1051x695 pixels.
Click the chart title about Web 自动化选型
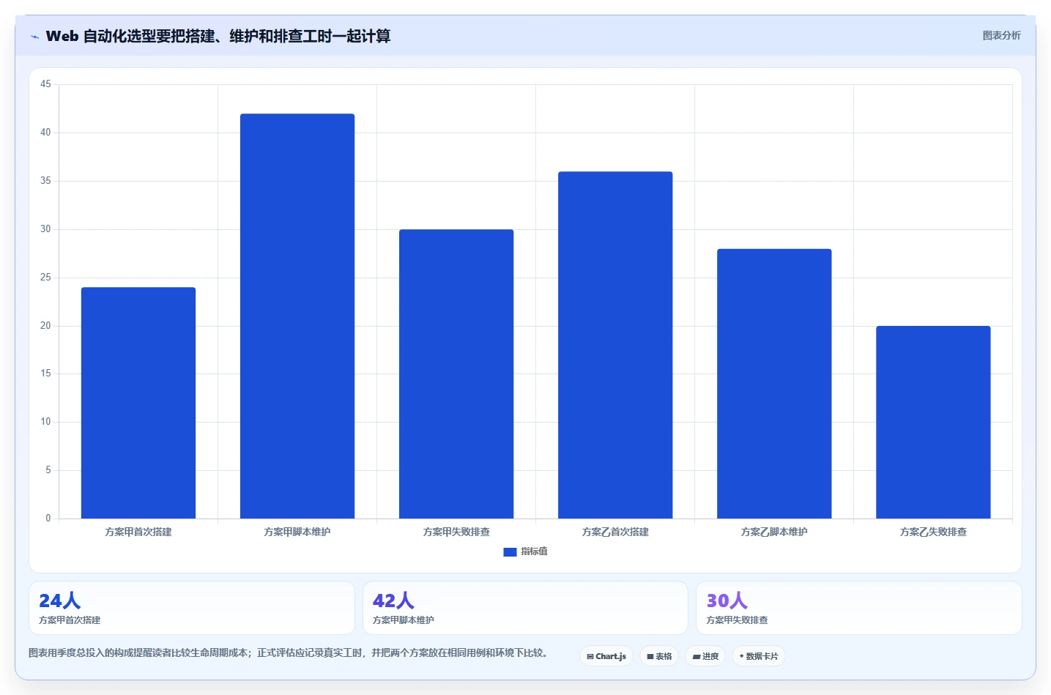point(218,36)
